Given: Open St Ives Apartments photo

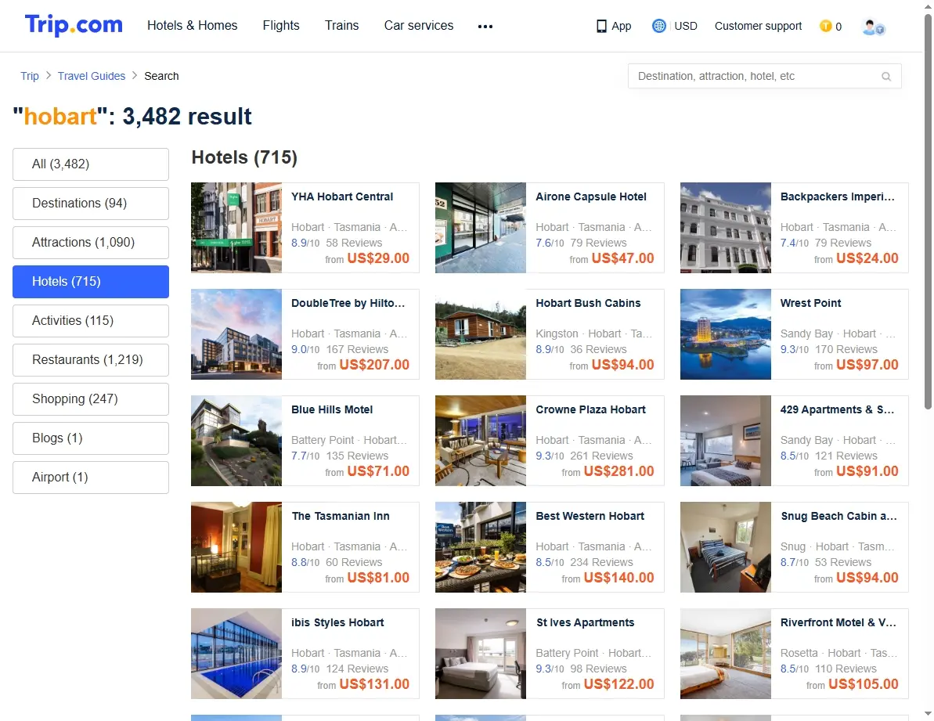Looking at the screenshot, I should pyautogui.click(x=481, y=654).
